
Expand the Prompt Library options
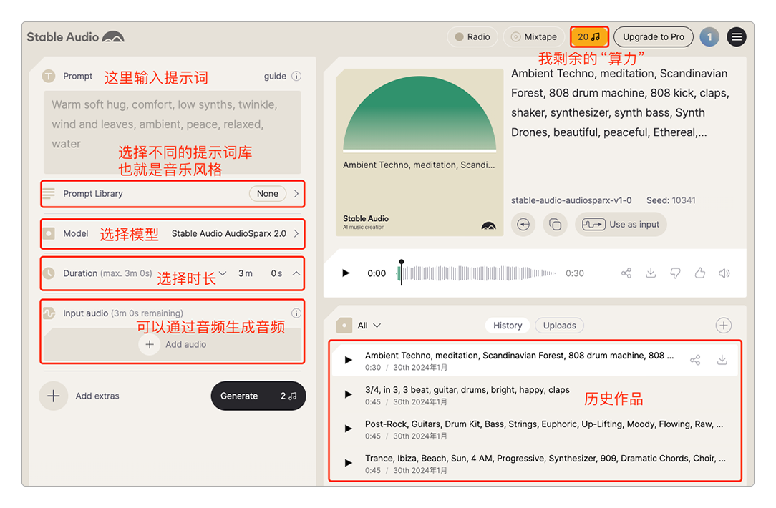pos(296,194)
